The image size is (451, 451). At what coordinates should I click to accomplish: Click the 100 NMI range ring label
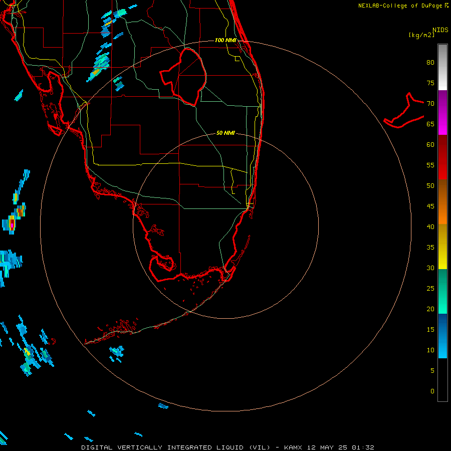pyautogui.click(x=225, y=40)
